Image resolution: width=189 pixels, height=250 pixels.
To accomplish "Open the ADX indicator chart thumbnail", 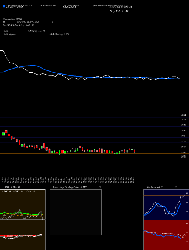I will point(23,205).
